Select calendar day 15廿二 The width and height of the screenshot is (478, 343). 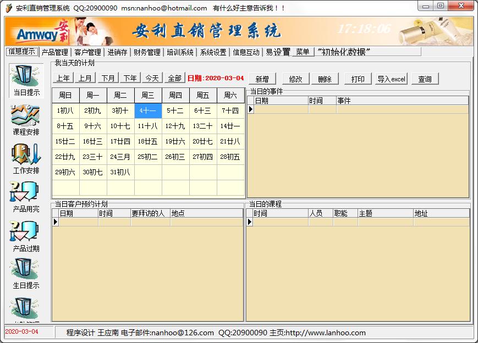(65, 141)
